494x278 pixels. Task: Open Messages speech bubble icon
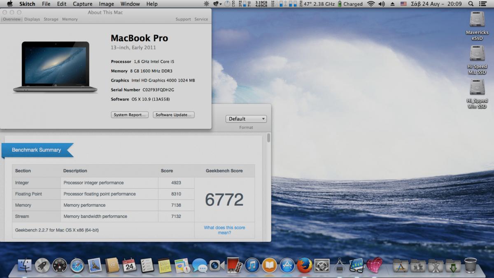(200, 266)
